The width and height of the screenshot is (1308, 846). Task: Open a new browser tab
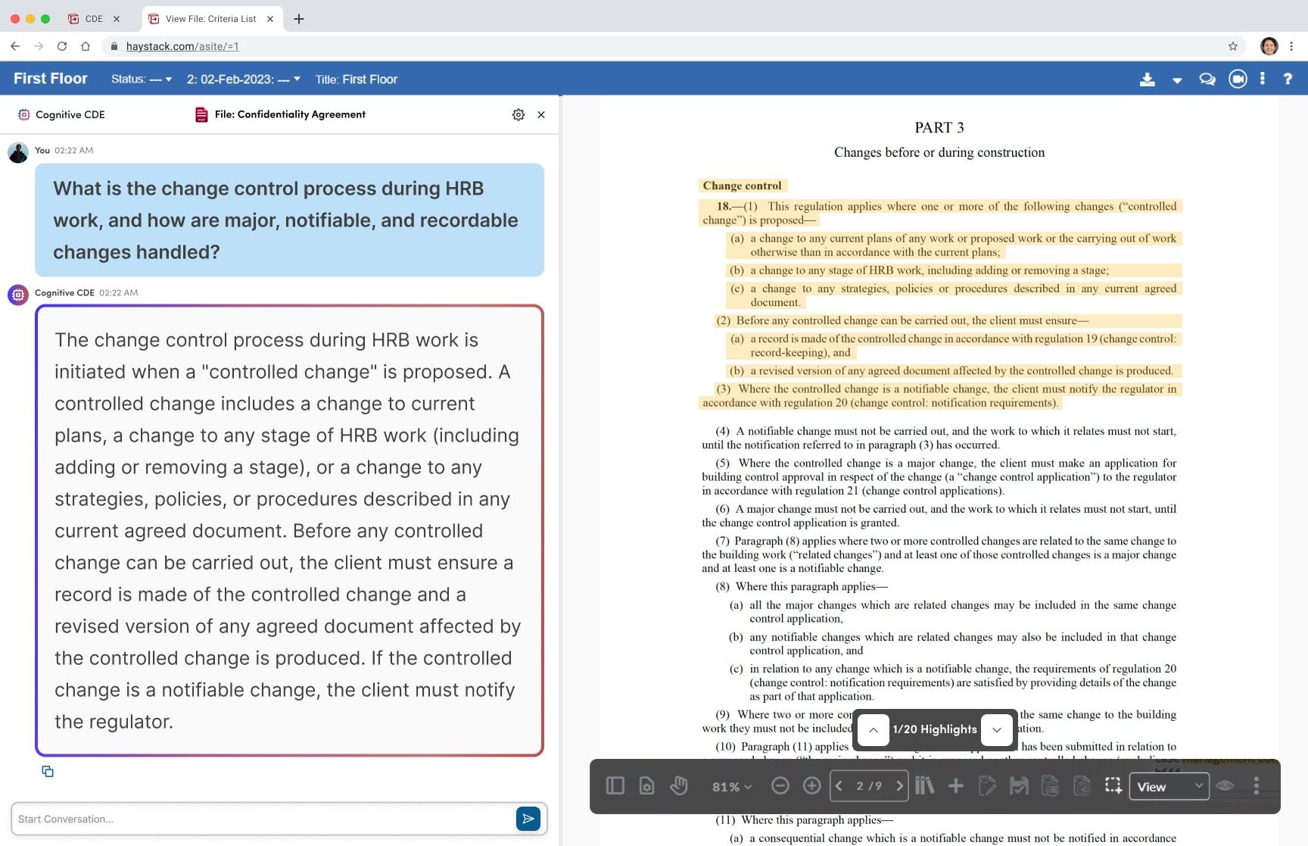tap(299, 19)
